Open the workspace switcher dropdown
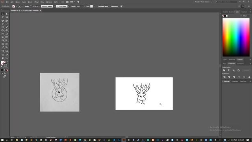Image resolution: width=252 pixels, height=142 pixels. click(x=204, y=2)
